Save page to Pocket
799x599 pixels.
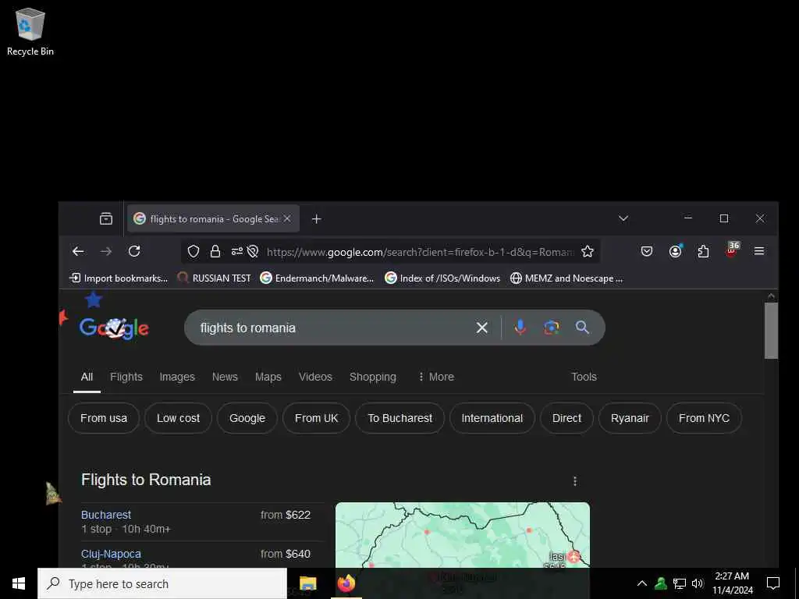(647, 251)
